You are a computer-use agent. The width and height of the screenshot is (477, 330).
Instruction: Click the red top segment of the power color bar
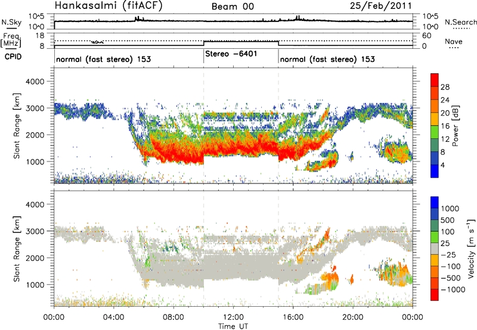tap(435, 80)
